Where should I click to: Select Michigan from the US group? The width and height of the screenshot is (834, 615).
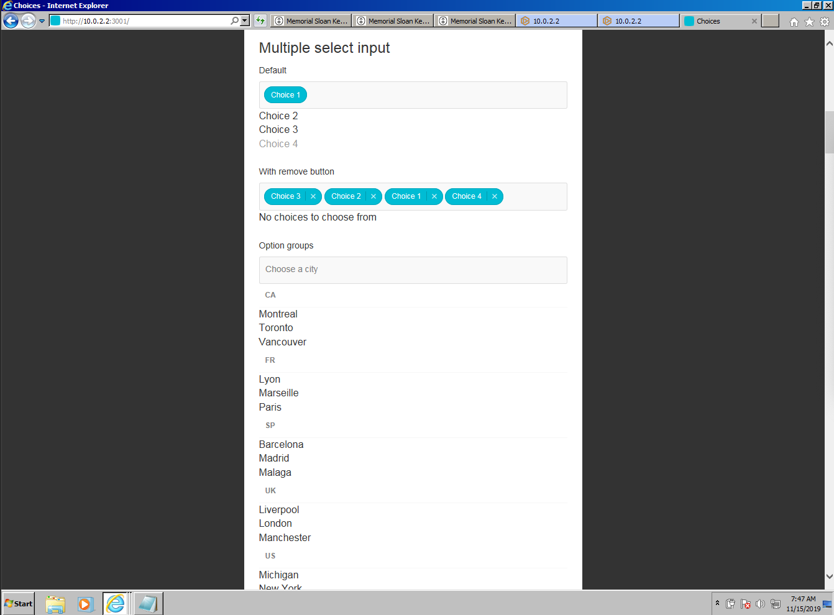(x=413, y=575)
